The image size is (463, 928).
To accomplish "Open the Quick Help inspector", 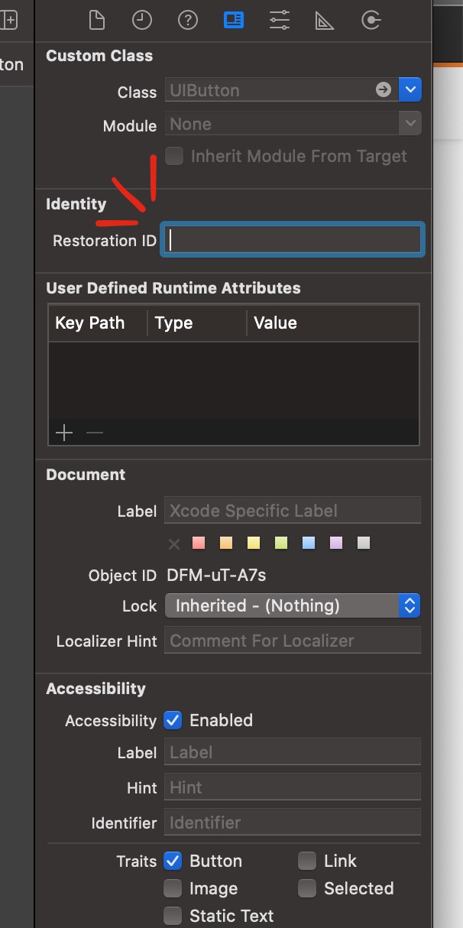I will tap(188, 20).
